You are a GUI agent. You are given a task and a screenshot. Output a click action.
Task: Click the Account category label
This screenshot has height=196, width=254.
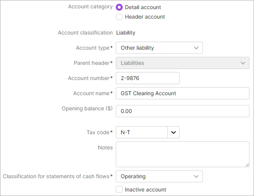tap(90, 6)
